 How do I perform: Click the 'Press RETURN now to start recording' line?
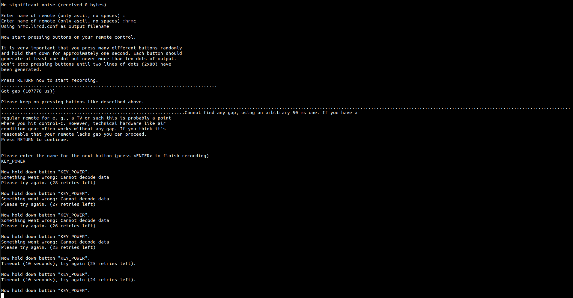click(49, 80)
